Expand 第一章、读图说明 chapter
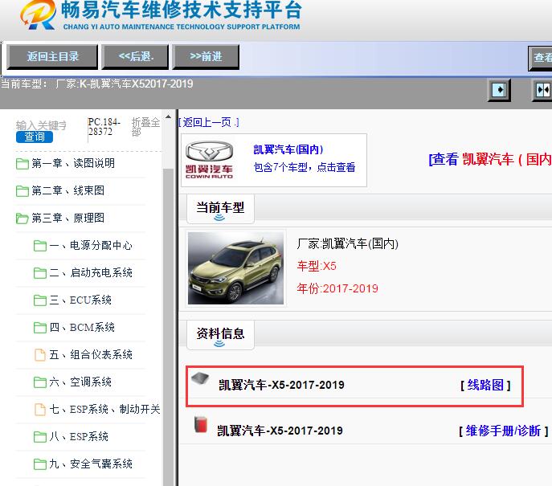Screen dimensions: 552x486 73,163
